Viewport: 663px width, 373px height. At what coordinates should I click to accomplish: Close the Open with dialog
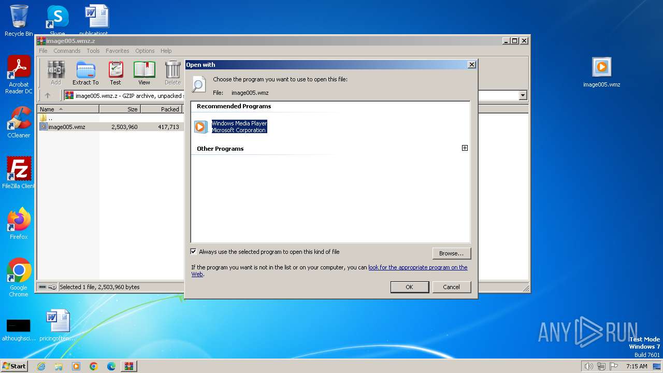click(x=471, y=65)
